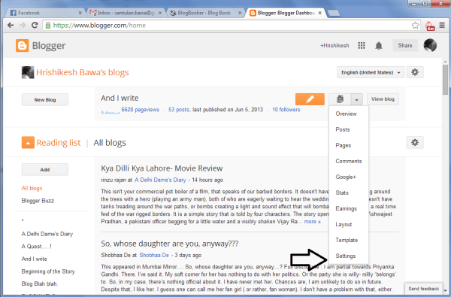Select Earnings from the dropdown menu
The width and height of the screenshot is (451, 297).
pyautogui.click(x=346, y=208)
